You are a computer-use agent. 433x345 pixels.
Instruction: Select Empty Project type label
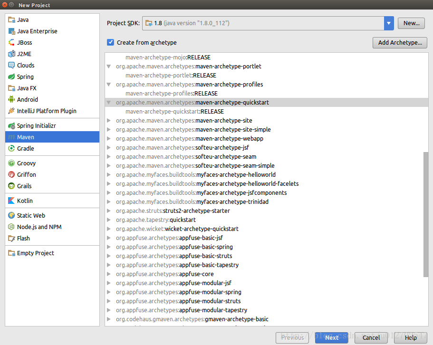click(35, 253)
